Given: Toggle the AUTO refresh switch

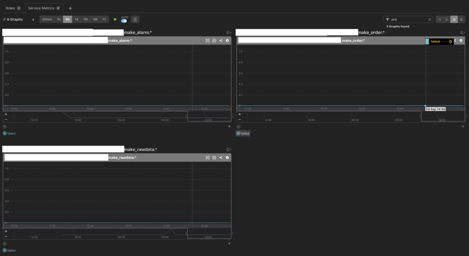Looking at the screenshot, I should click(x=124, y=21).
